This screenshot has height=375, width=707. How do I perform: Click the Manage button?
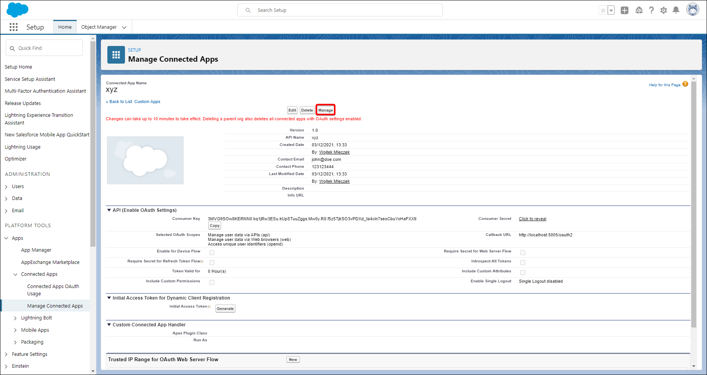pyautogui.click(x=326, y=110)
